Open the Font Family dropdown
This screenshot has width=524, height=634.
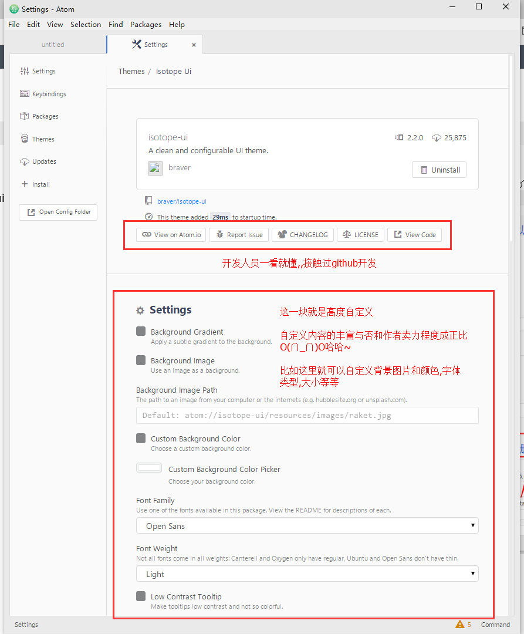pos(307,525)
